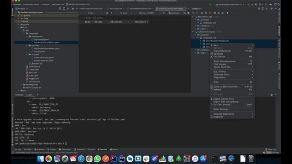Select Chart.yaml in Project tree
Image resolution: width=292 pixels, height=164 pixels.
pos(34,70)
